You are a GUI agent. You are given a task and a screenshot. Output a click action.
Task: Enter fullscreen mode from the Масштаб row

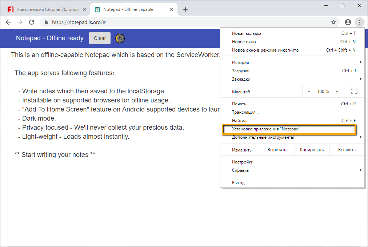pos(354,92)
